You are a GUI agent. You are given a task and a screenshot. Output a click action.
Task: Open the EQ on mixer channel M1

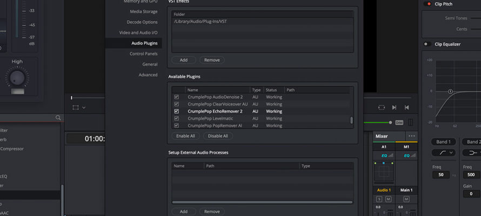[x=406, y=156]
